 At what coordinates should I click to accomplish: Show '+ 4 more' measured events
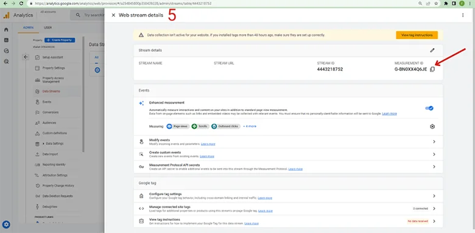[x=250, y=126]
